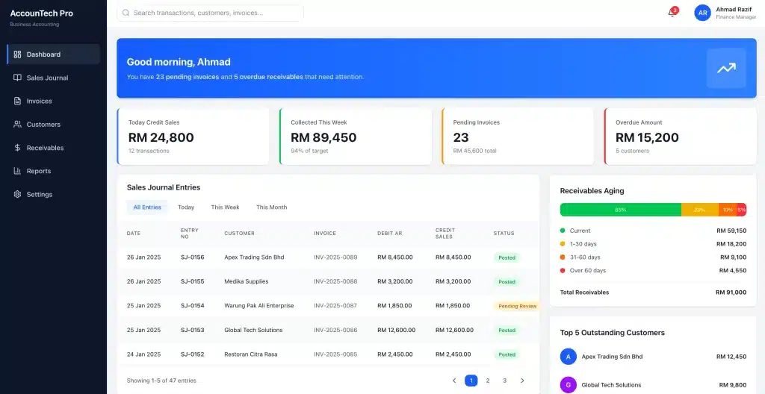Click invoice INV-2025-0088
765x394 pixels.
(x=335, y=281)
